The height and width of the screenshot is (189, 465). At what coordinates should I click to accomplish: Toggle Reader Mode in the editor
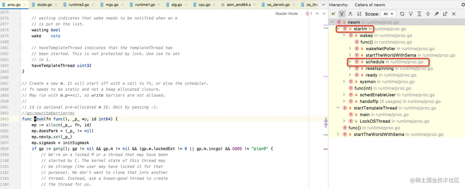pos(287,13)
